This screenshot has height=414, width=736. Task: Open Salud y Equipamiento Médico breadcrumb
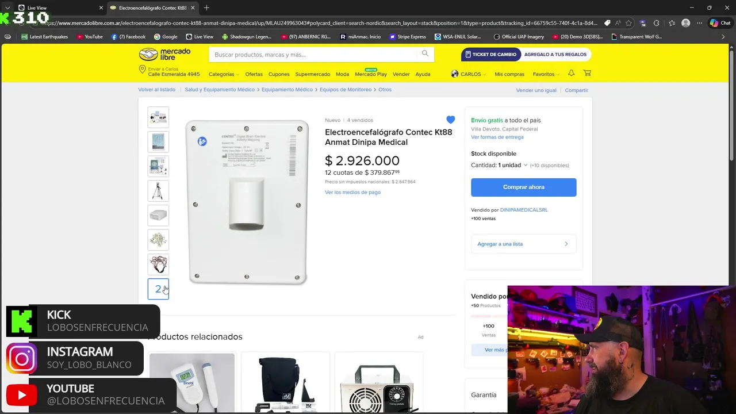click(220, 90)
